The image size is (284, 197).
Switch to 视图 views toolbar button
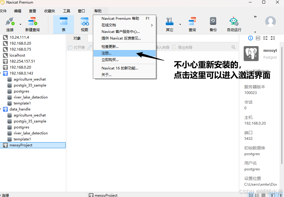tap(85, 24)
